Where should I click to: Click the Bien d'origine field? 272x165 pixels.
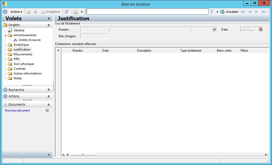point(94,36)
